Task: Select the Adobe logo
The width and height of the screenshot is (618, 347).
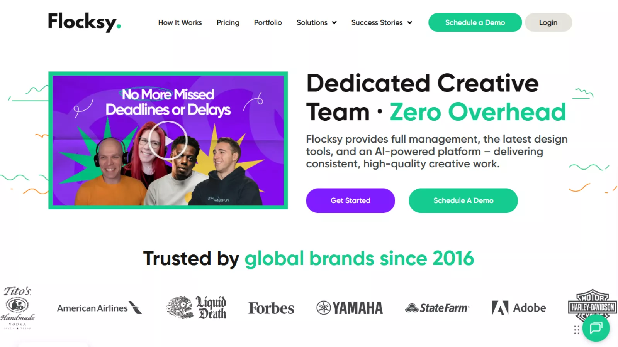Action: pos(519,308)
